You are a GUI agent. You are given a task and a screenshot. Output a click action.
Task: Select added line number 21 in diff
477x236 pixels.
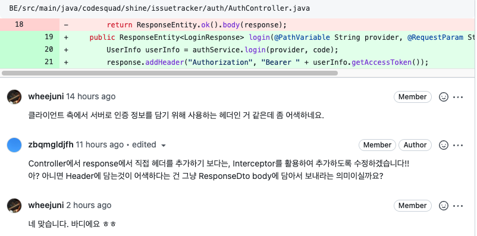click(x=49, y=62)
